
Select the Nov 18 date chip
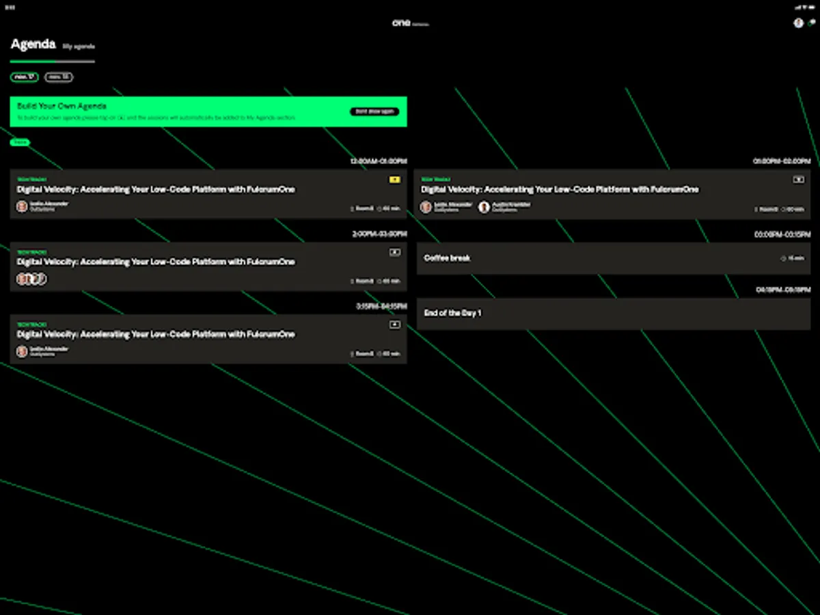click(59, 77)
